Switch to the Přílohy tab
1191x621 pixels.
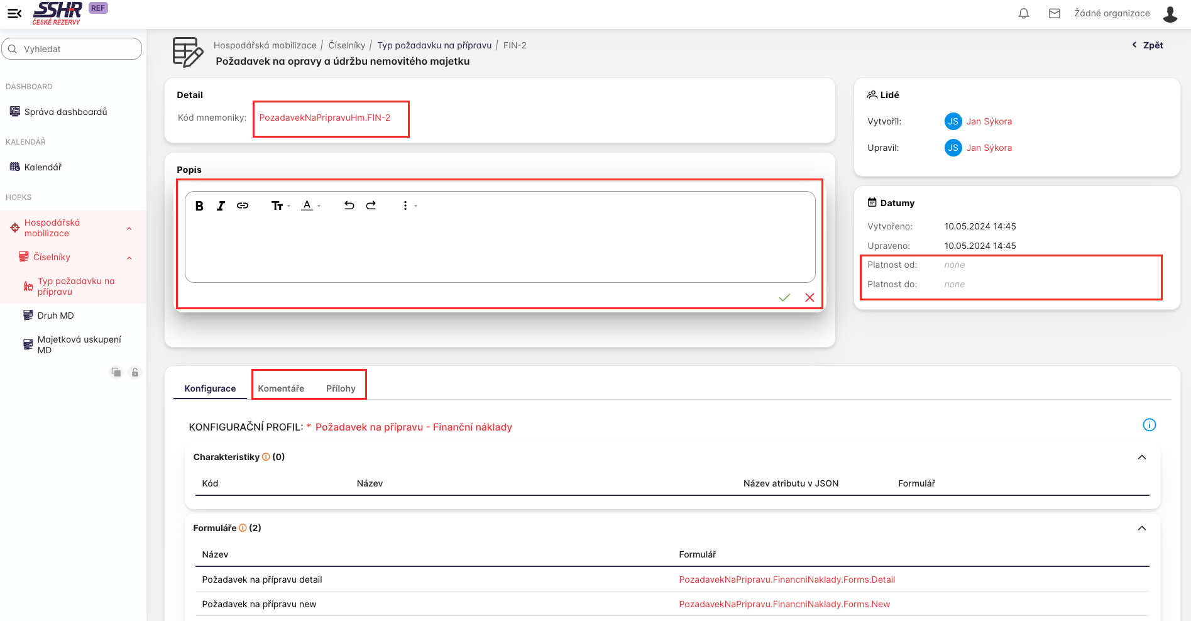[341, 388]
